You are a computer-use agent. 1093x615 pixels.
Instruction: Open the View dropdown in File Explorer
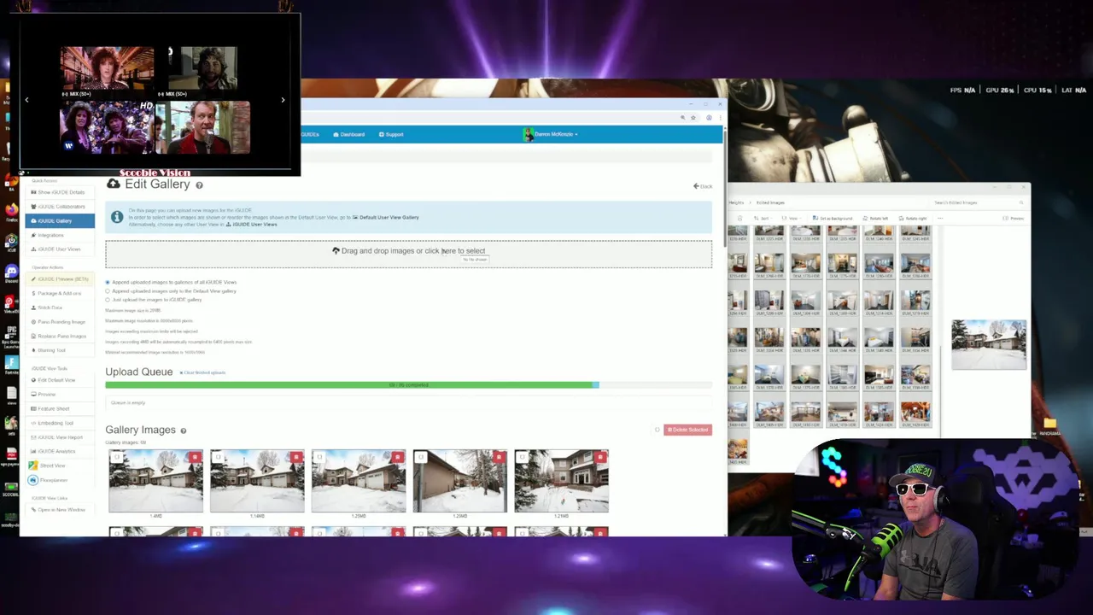792,219
